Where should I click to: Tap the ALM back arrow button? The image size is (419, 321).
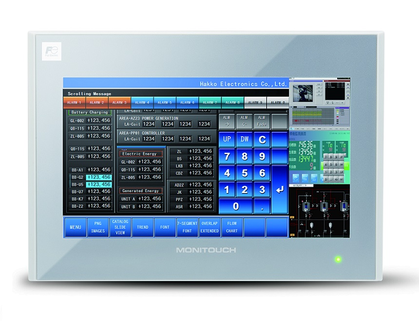pyautogui.click(x=245, y=121)
